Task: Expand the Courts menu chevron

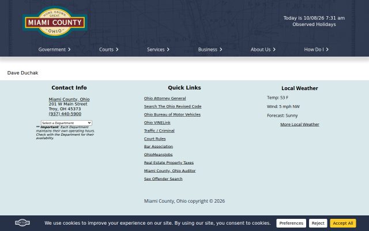Action: 117,50
